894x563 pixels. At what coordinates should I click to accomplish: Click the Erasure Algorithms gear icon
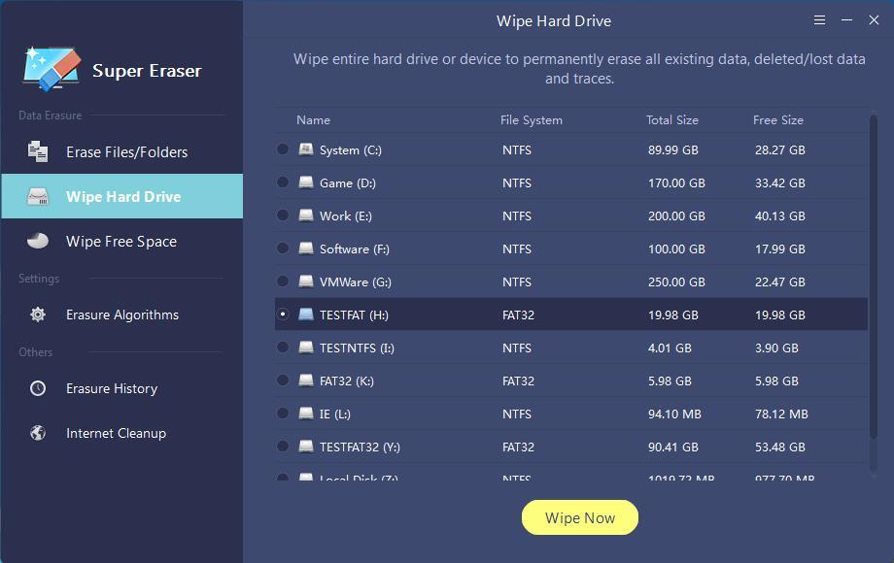(x=38, y=315)
